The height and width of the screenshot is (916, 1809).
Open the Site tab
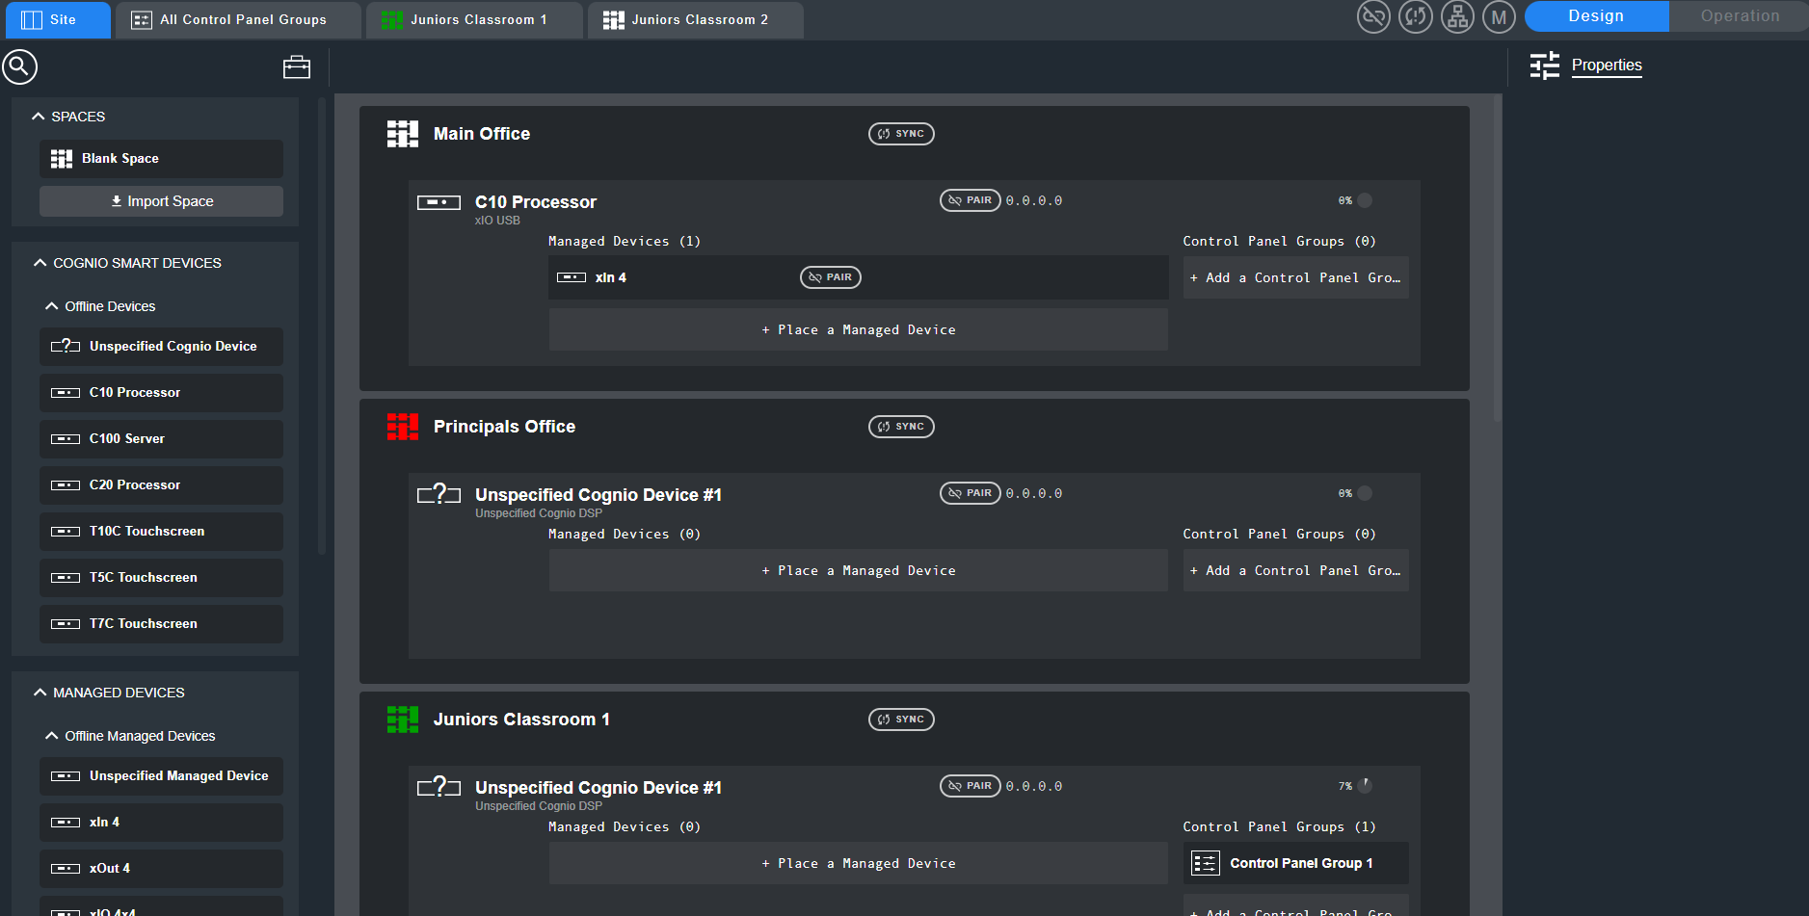pyautogui.click(x=59, y=20)
